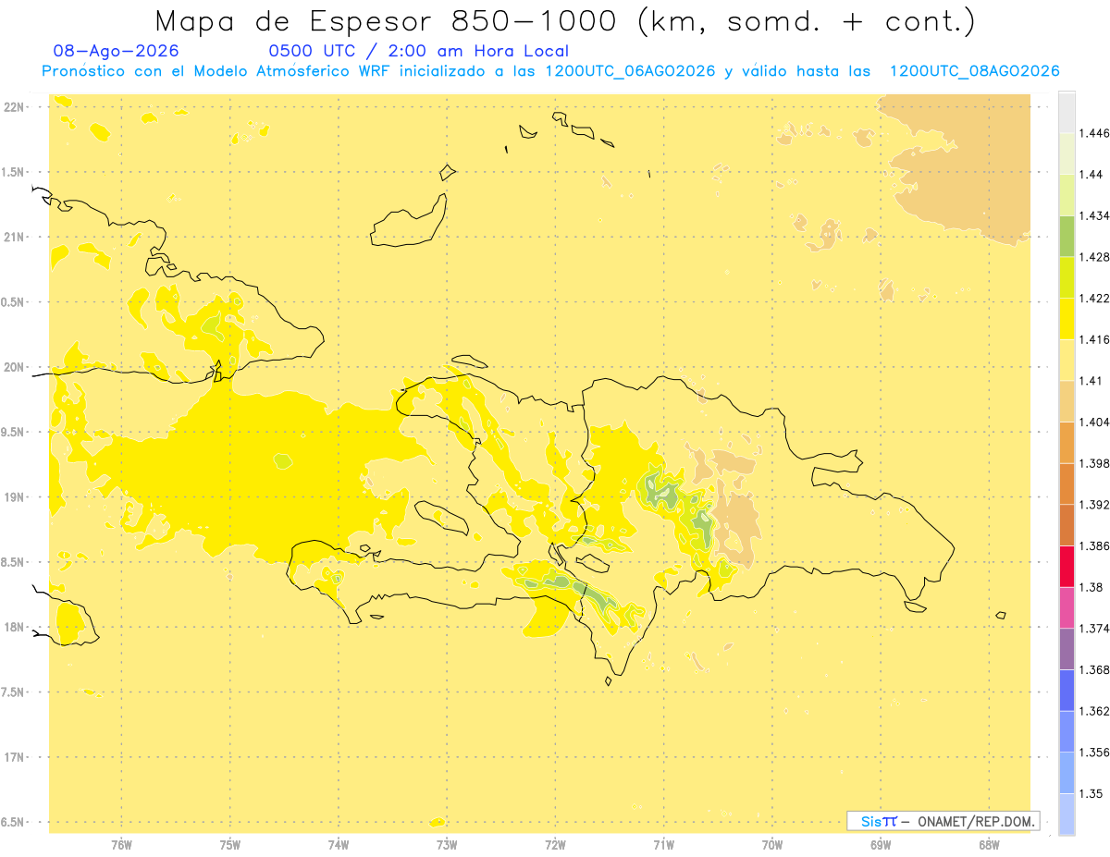Click the latitude label '1.5N'
Screen dimensions: 1110x857
14,172
